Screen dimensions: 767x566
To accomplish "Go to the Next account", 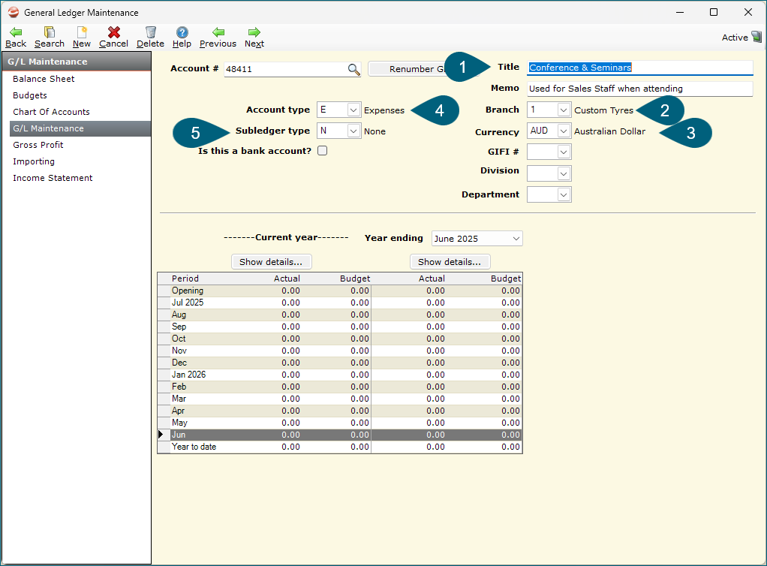I will tap(254, 38).
